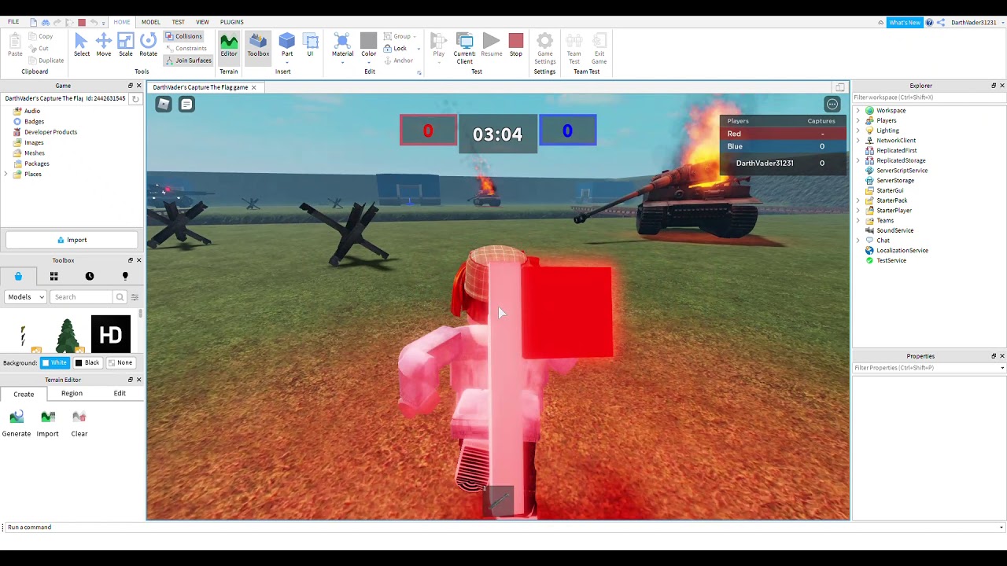Activate the Scale tool
This screenshot has height=566, width=1007.
point(126,45)
